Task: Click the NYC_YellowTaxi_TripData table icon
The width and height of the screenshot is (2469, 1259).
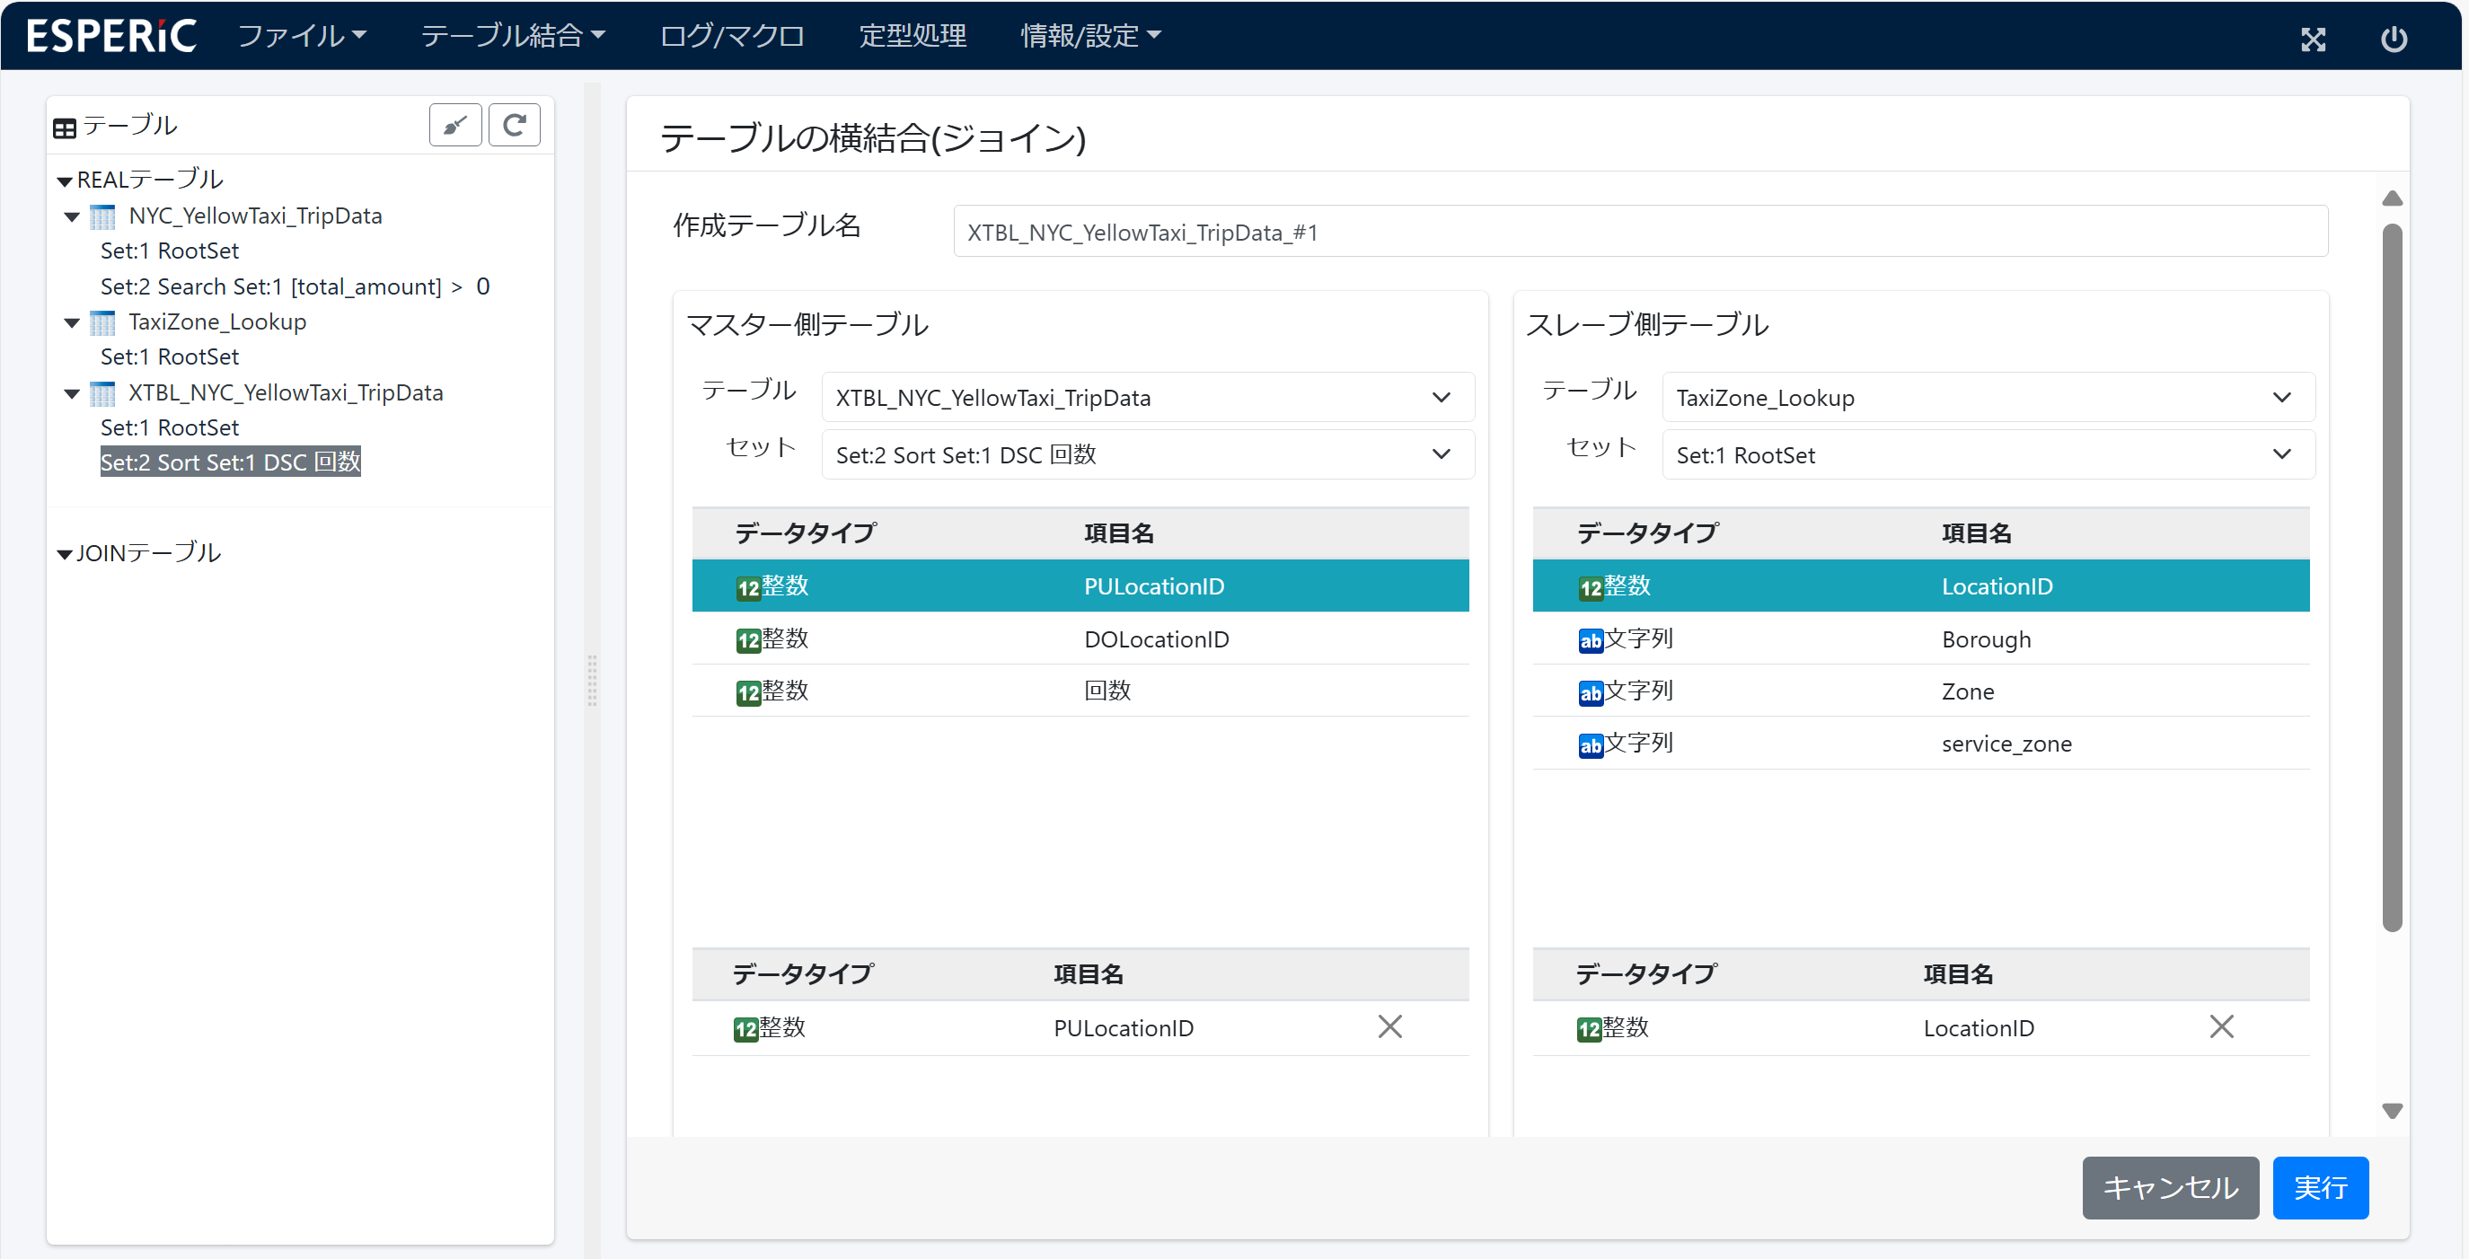Action: pyautogui.click(x=102, y=216)
